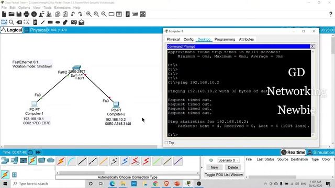The height and width of the screenshot is (188, 335).
Task: Click New scenario button
Action: [x=214, y=168]
